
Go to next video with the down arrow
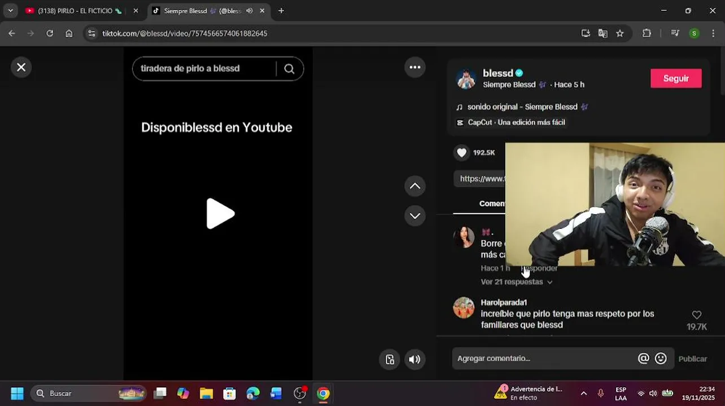coord(415,215)
